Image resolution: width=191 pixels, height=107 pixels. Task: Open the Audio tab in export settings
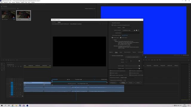click(x=121, y=52)
